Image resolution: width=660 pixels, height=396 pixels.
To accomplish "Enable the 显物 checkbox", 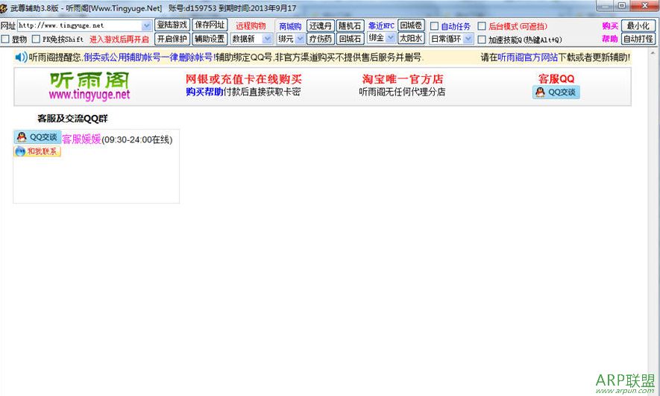I will (x=6, y=39).
